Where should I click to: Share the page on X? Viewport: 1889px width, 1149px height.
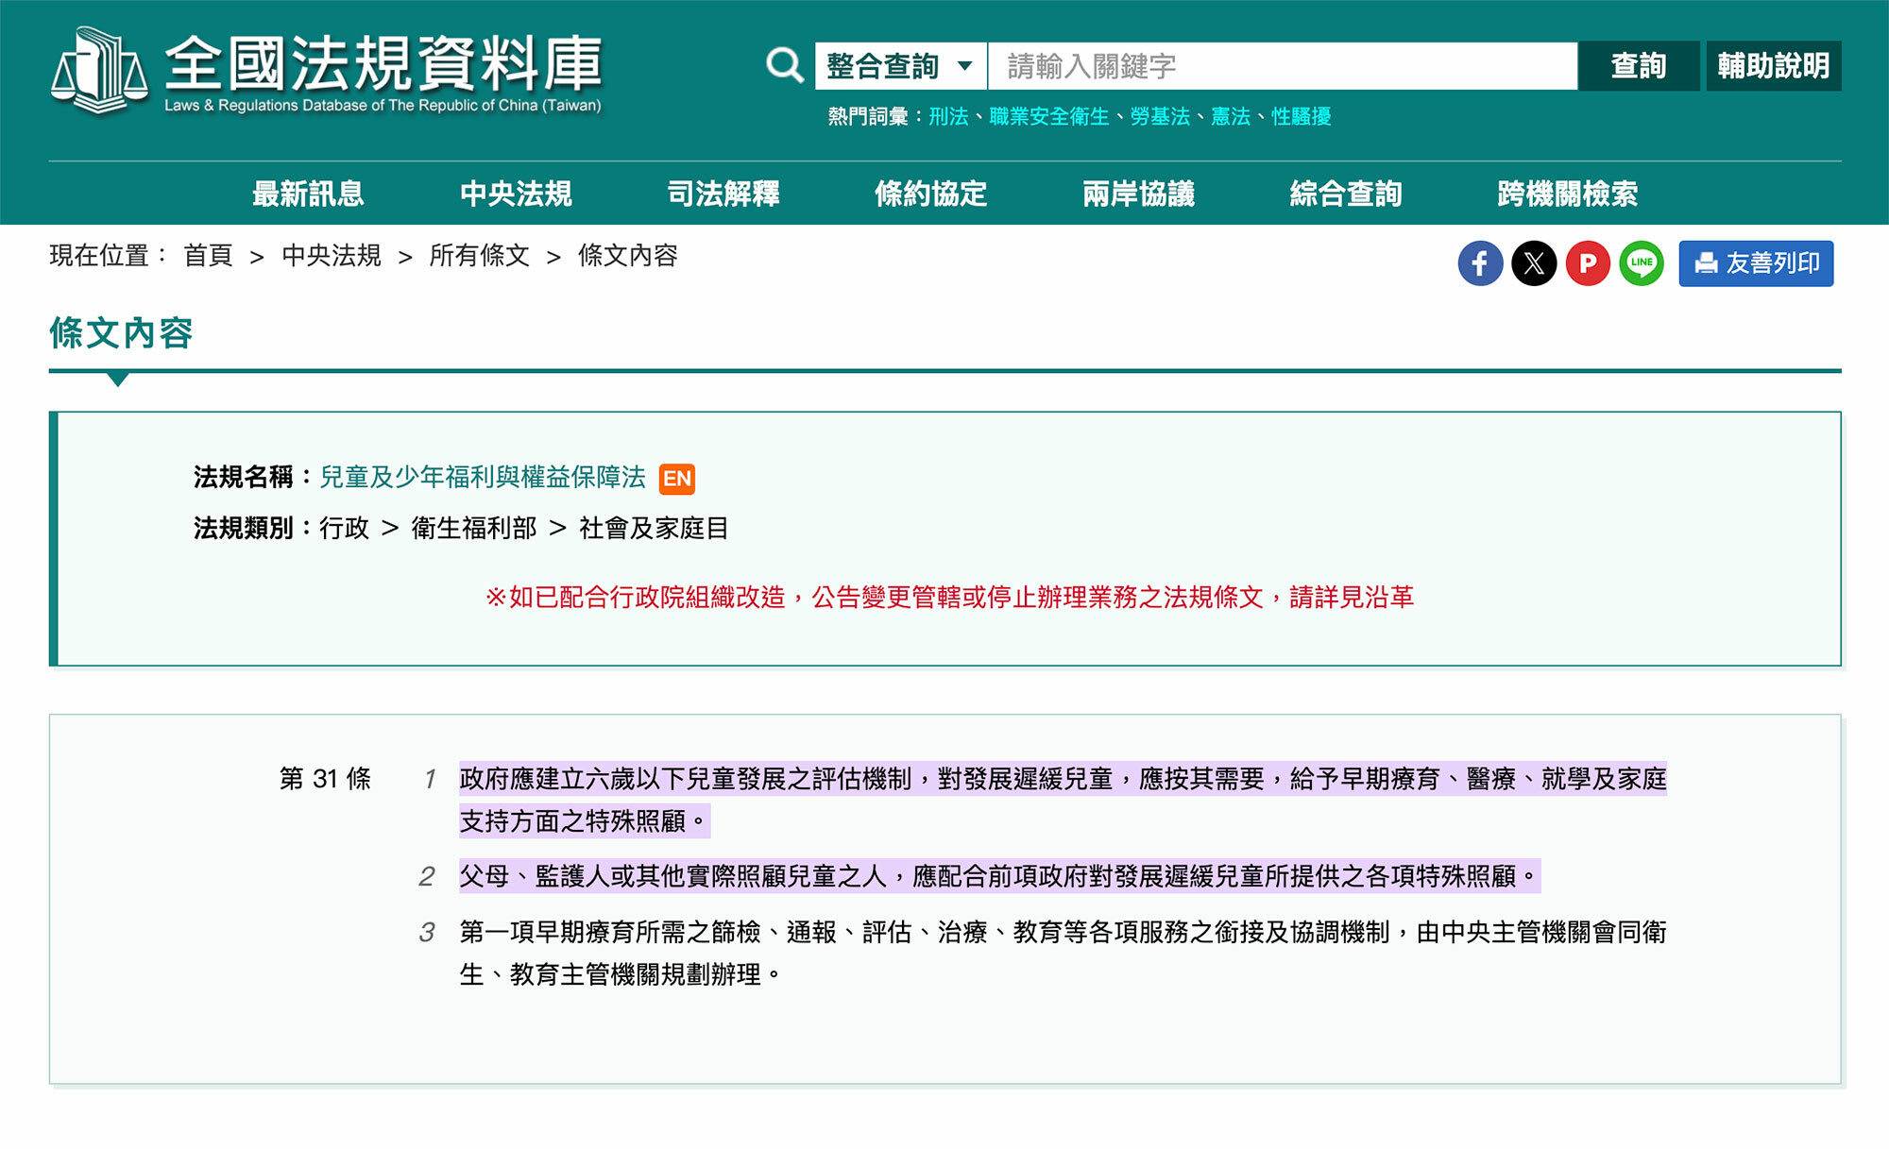(1535, 263)
